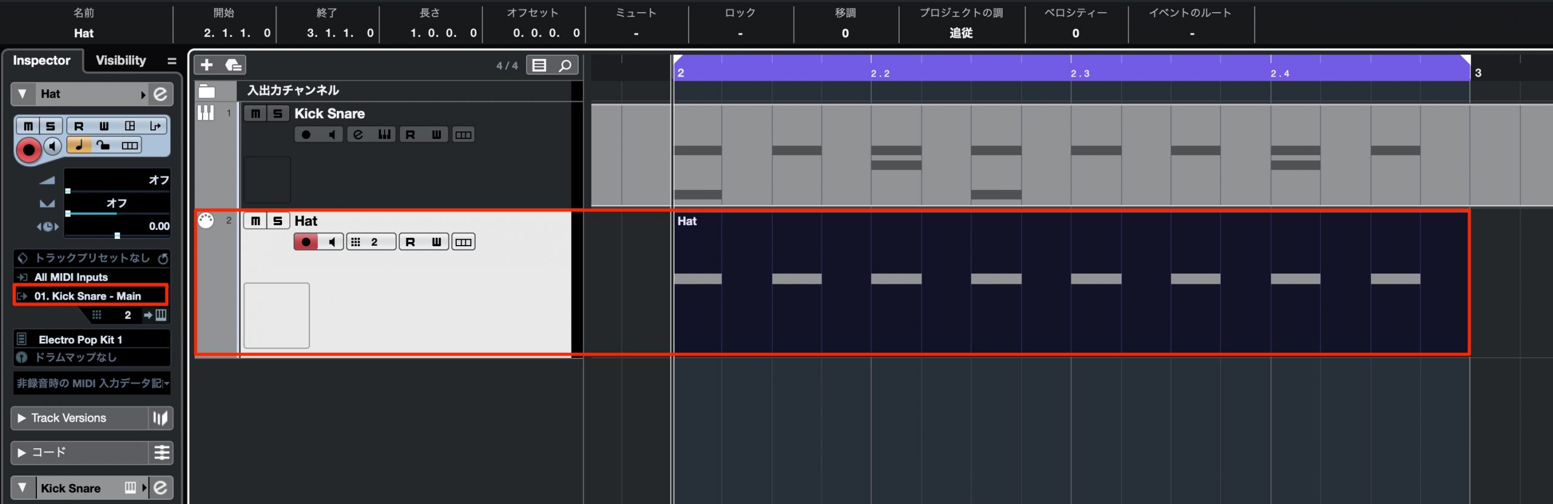Click Track Versions icon in Inspector
This screenshot has height=504, width=1553.
pos(160,418)
